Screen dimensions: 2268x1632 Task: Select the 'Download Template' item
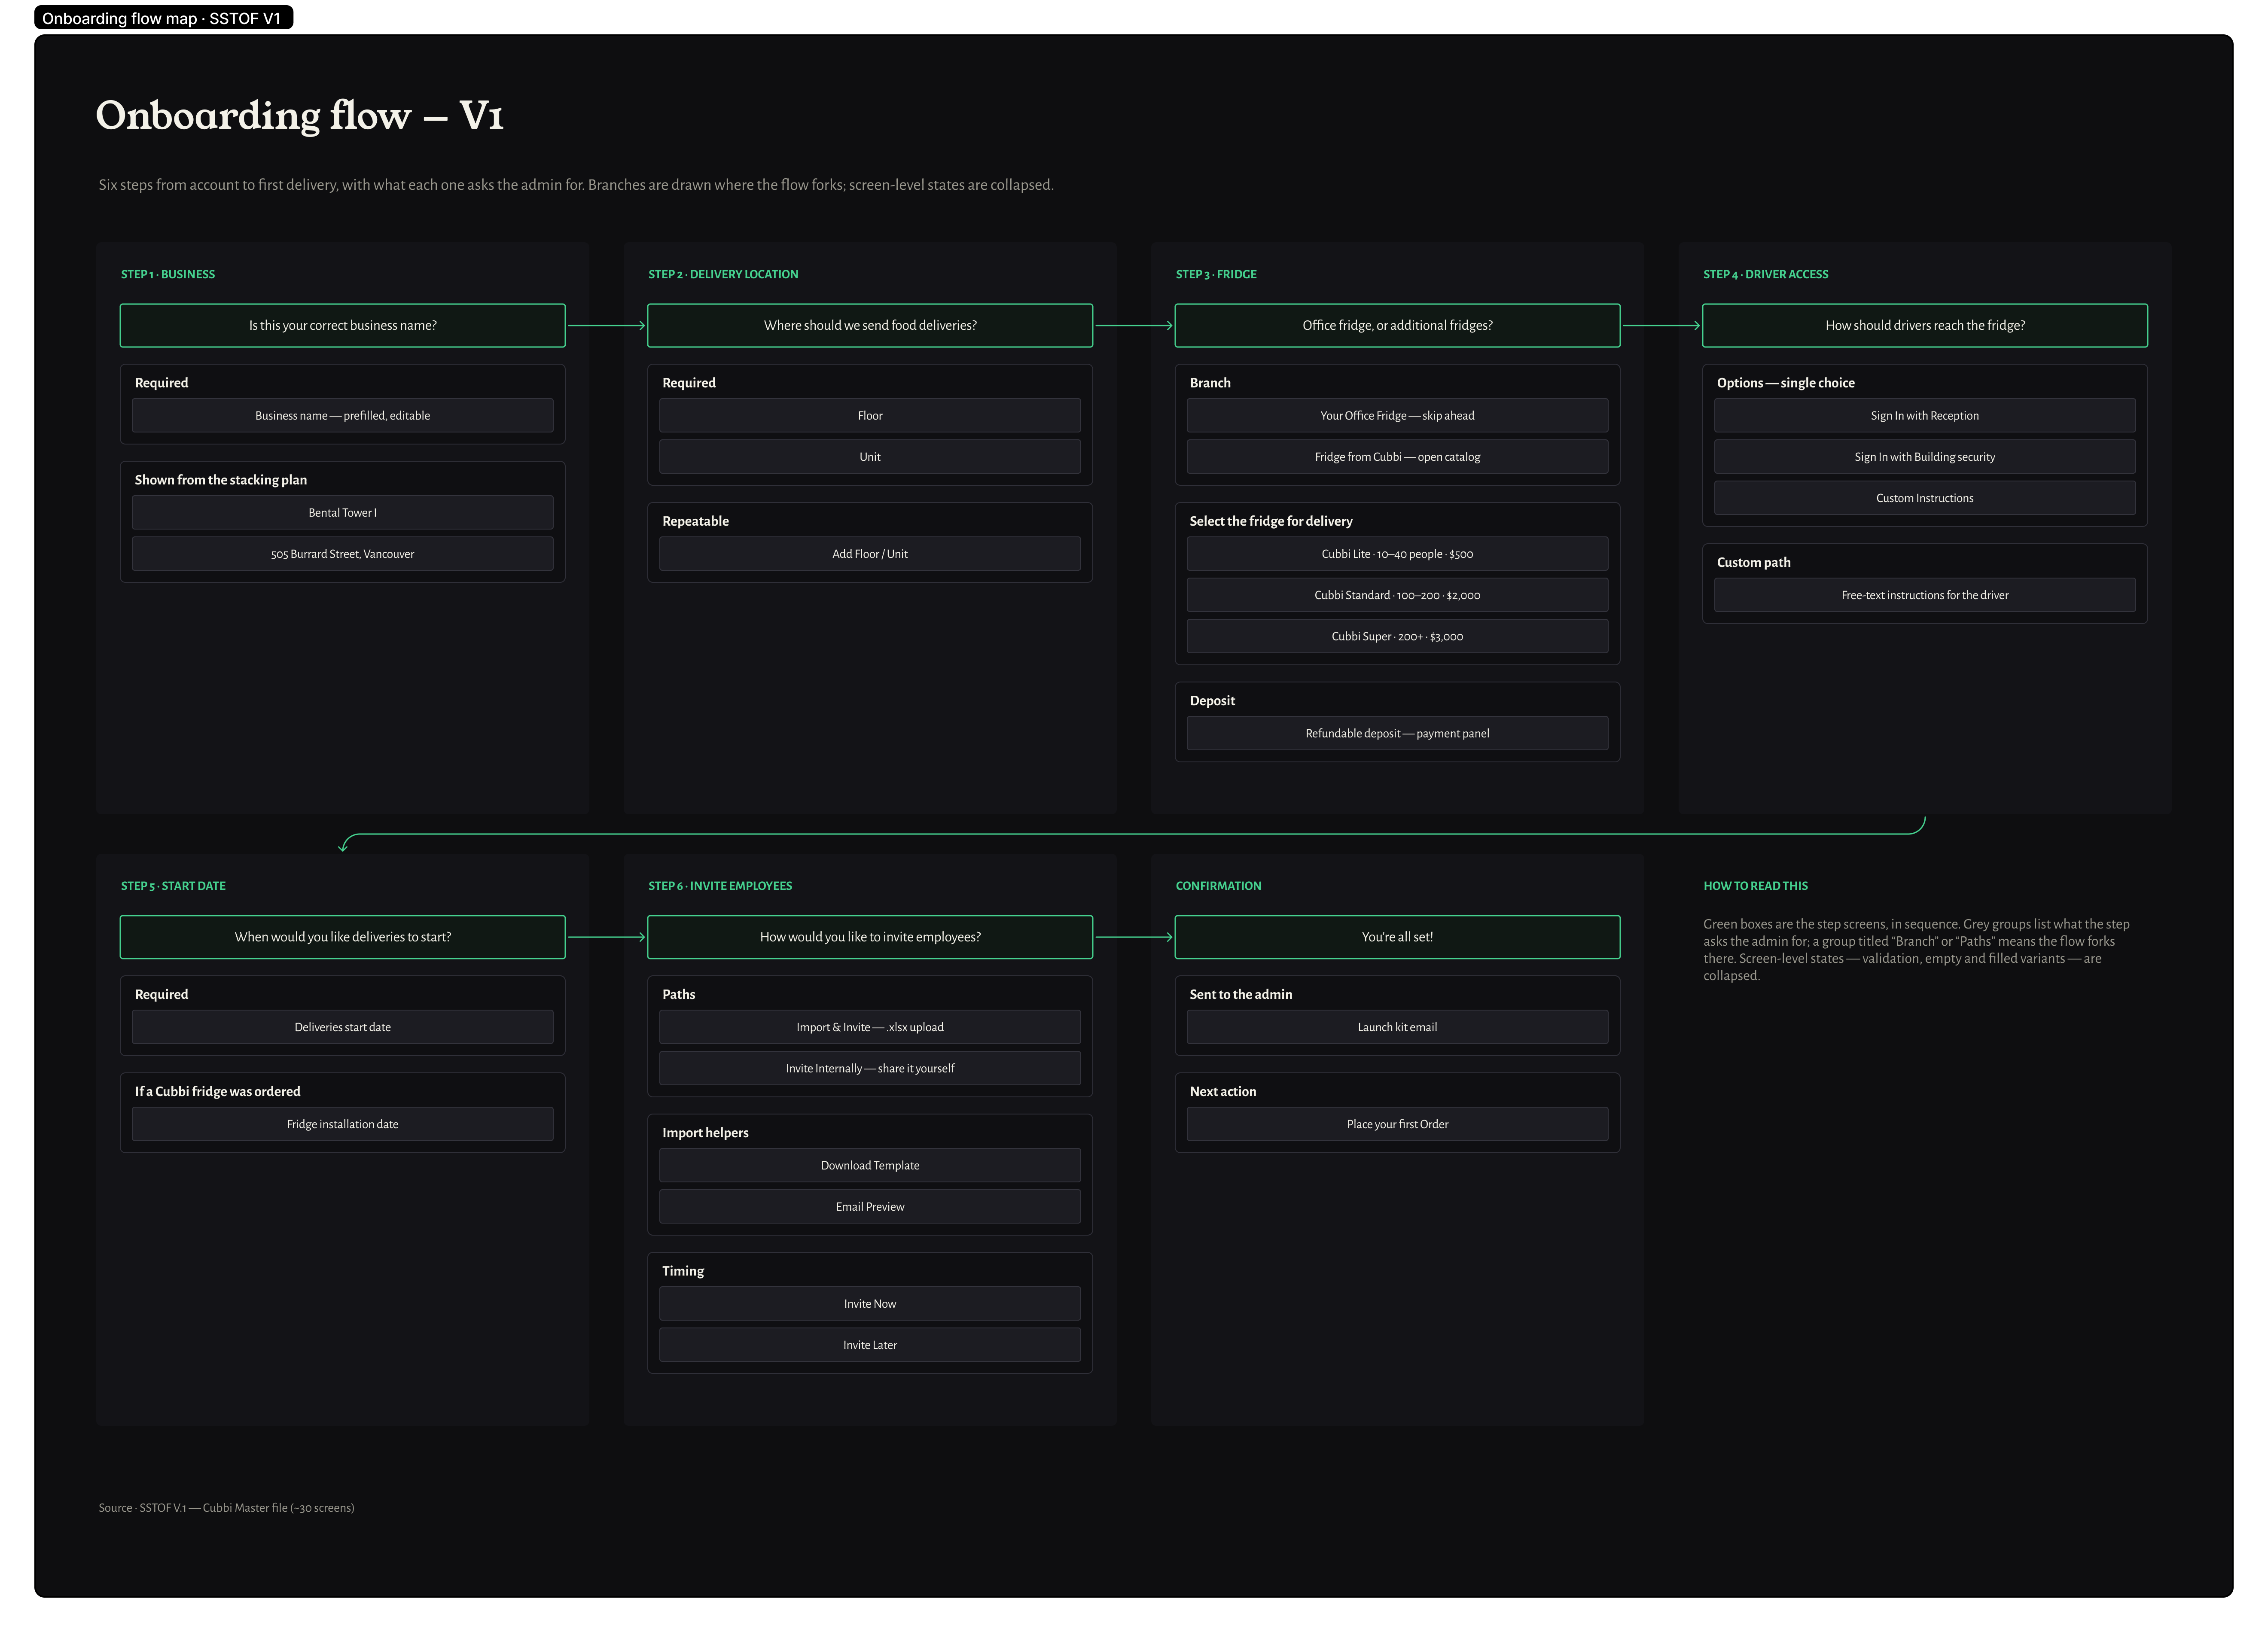click(x=870, y=1165)
